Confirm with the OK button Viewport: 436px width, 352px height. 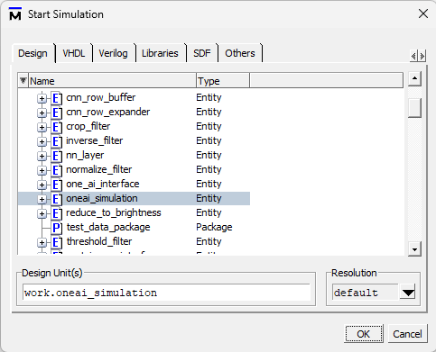click(364, 334)
